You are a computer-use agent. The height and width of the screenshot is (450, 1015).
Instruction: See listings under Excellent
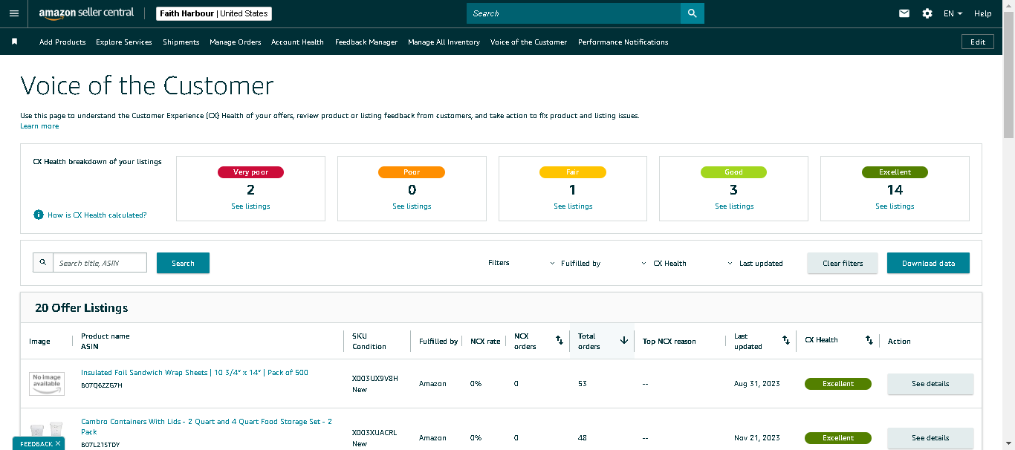tap(895, 206)
